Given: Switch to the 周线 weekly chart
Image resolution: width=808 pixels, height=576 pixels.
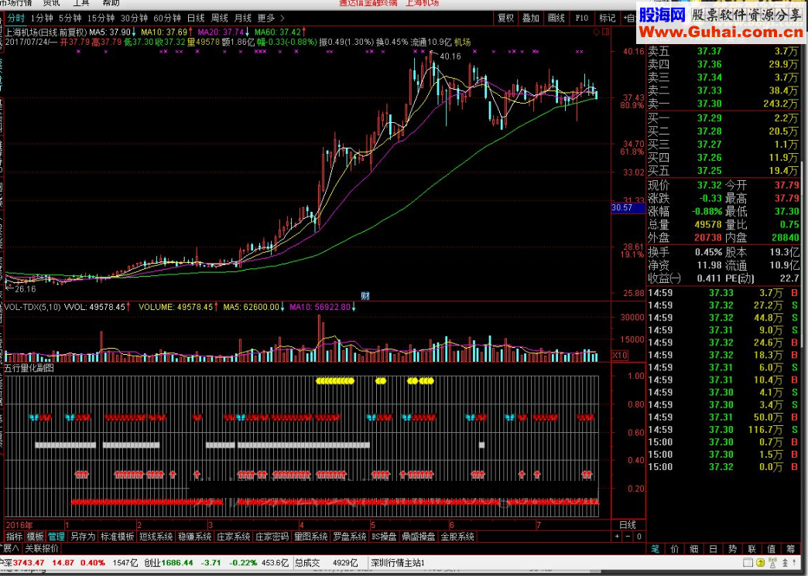Looking at the screenshot, I should (x=220, y=18).
